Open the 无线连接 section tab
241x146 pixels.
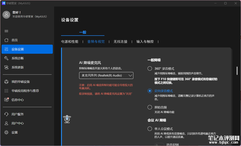pyautogui.click(x=120, y=42)
